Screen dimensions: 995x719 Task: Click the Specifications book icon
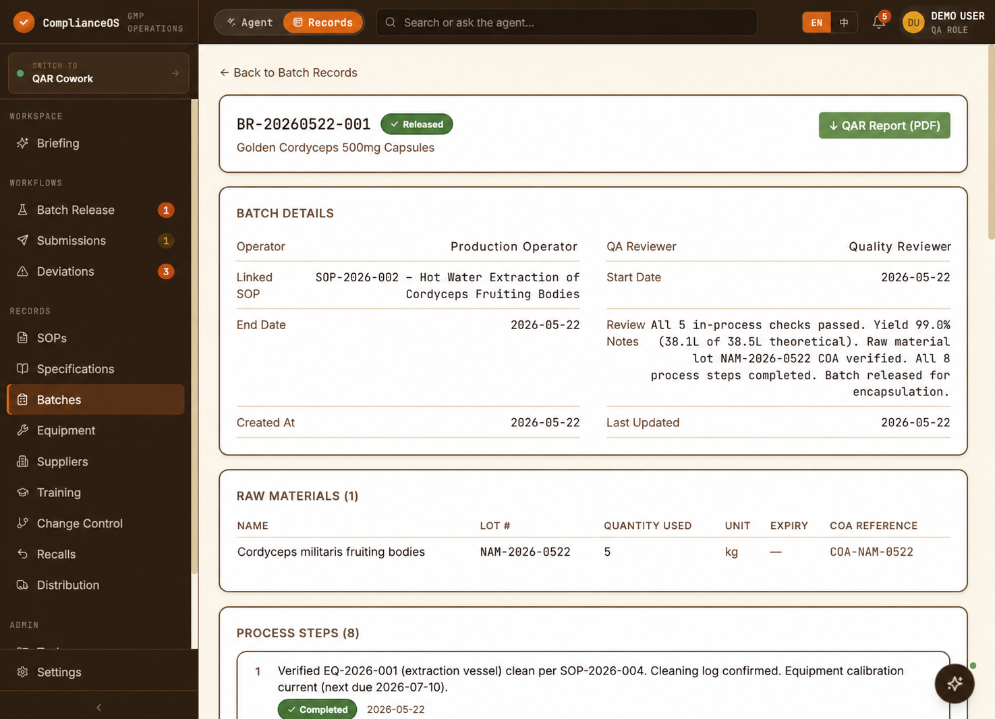point(22,369)
